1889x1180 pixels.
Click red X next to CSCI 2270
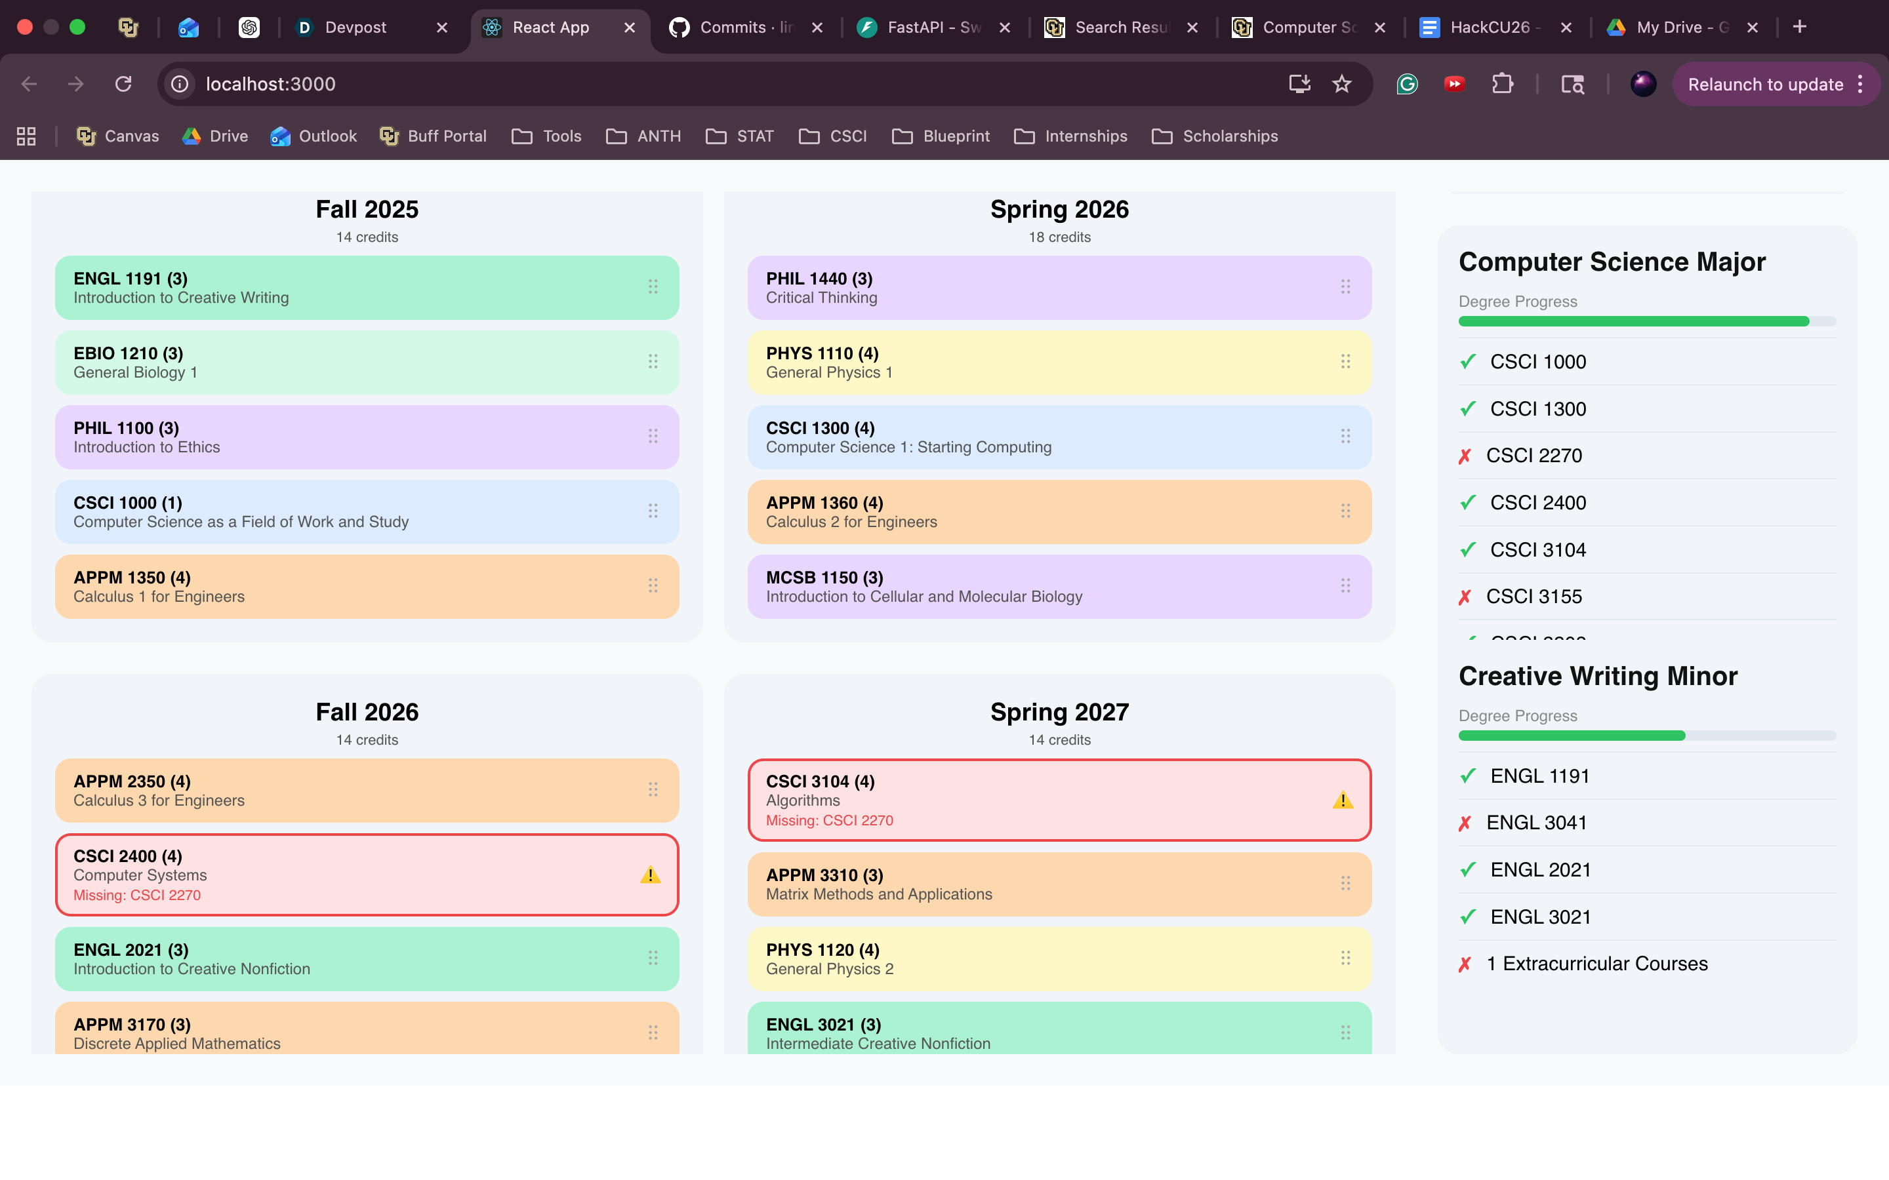pyautogui.click(x=1465, y=456)
